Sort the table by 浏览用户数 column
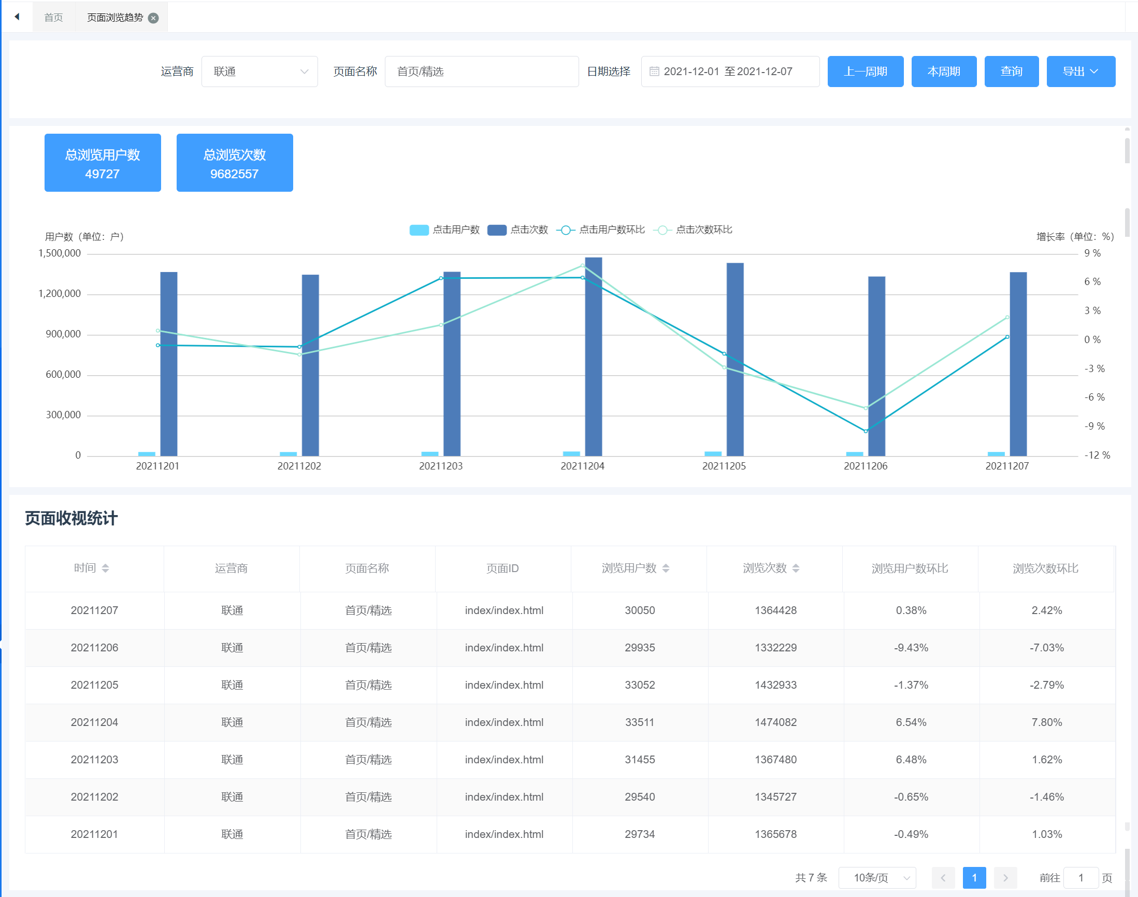The width and height of the screenshot is (1138, 897). (x=666, y=568)
